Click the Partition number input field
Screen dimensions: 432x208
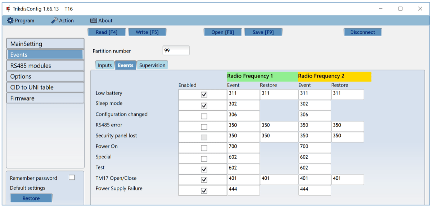pyautogui.click(x=176, y=51)
